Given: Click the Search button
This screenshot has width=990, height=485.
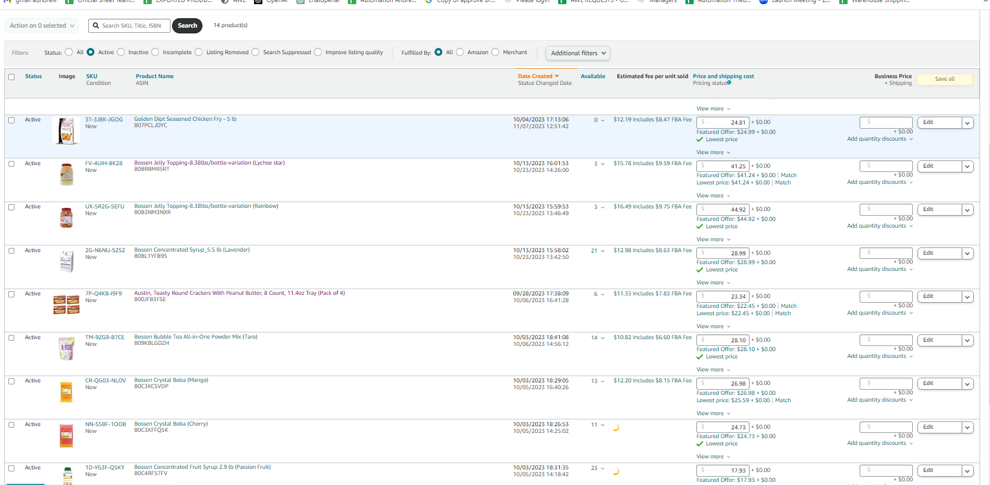Looking at the screenshot, I should [187, 26].
